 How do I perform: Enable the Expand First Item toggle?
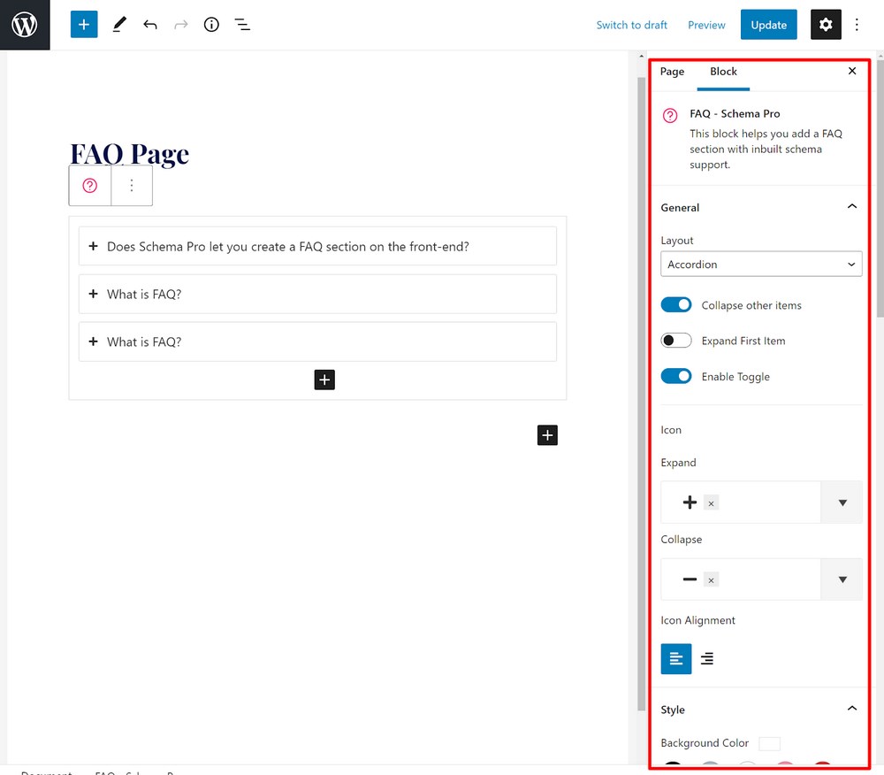point(676,341)
